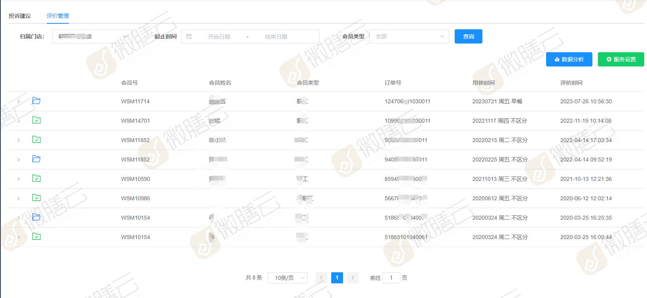Viewport: 647px width, 298px height.
Task: Open the 10条/页 page size dropdown
Action: 288,278
